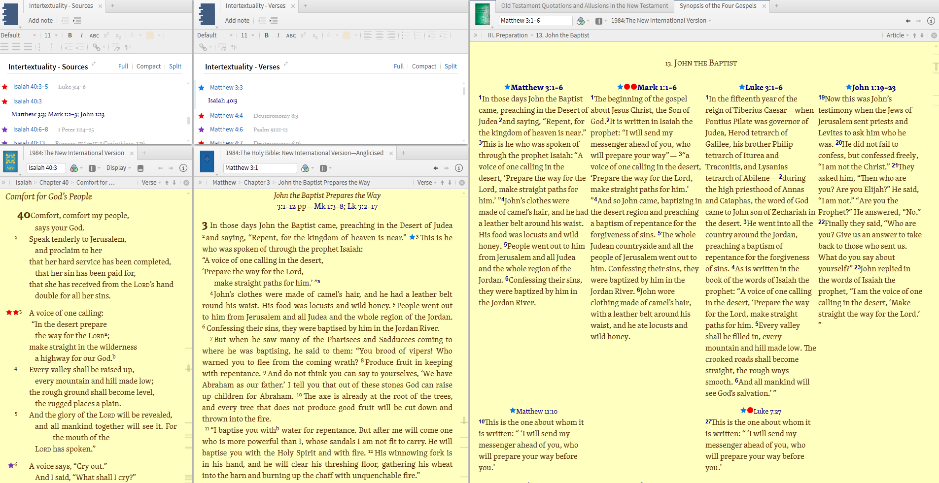Align text right in Intertextuality - Sources toolbar

[28, 47]
